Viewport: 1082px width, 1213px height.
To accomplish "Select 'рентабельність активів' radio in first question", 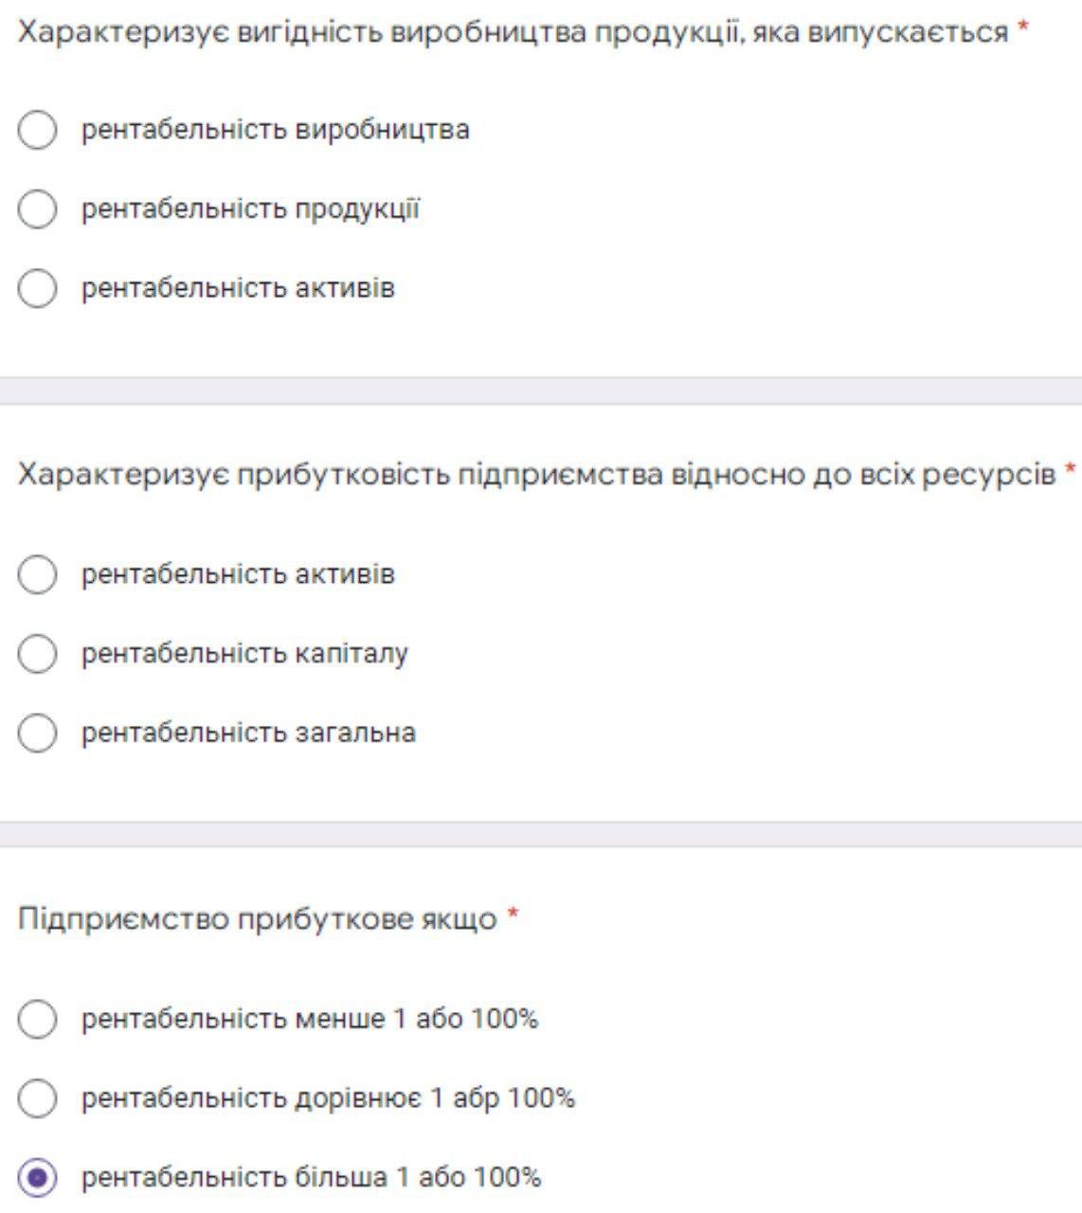I will tap(37, 288).
